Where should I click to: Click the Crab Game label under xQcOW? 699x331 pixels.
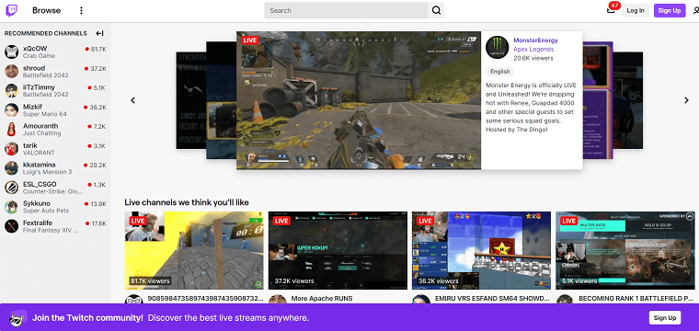point(39,56)
